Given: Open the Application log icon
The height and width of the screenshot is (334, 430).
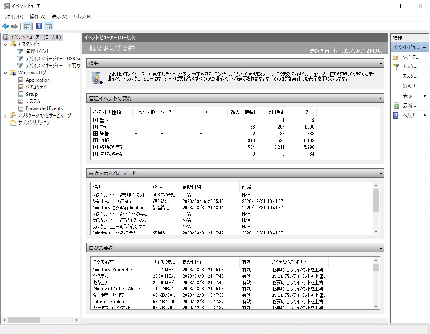Looking at the screenshot, I should click(x=21, y=80).
